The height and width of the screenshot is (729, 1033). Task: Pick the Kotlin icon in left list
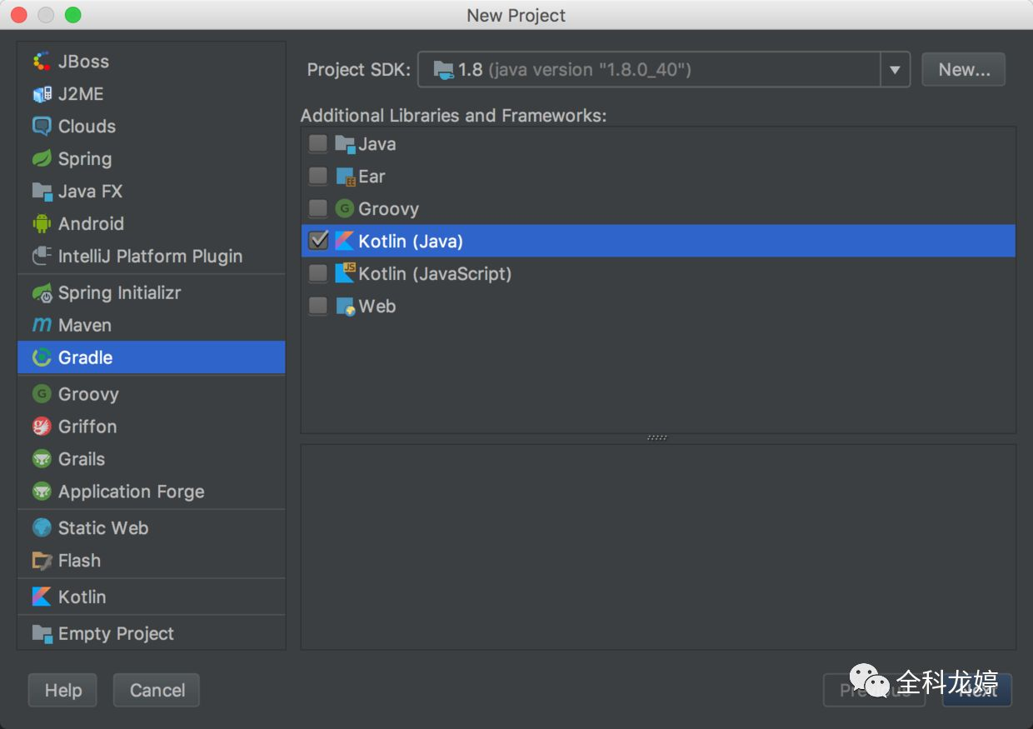[x=42, y=597]
